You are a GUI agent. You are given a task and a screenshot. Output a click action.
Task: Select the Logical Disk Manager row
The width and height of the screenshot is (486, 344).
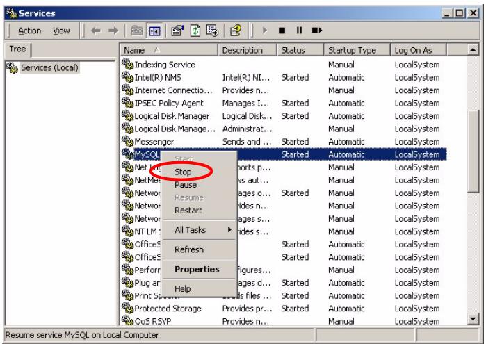click(283, 116)
